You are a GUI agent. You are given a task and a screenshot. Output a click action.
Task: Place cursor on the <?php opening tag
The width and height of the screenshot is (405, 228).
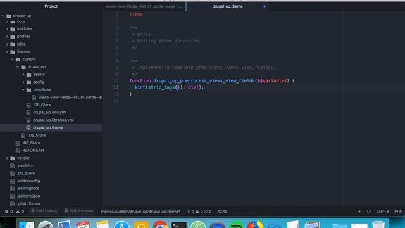tap(136, 15)
